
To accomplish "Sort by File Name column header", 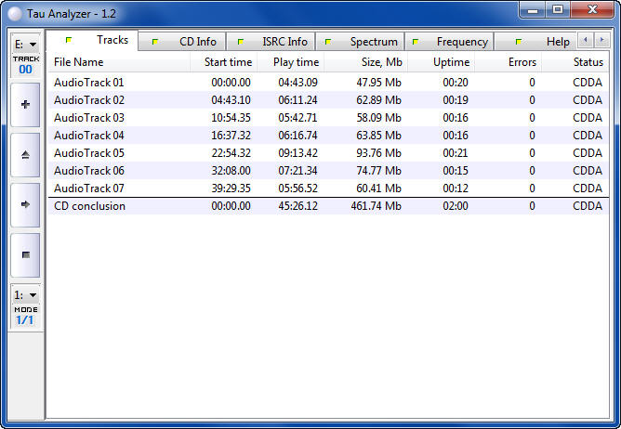I will 79,62.
